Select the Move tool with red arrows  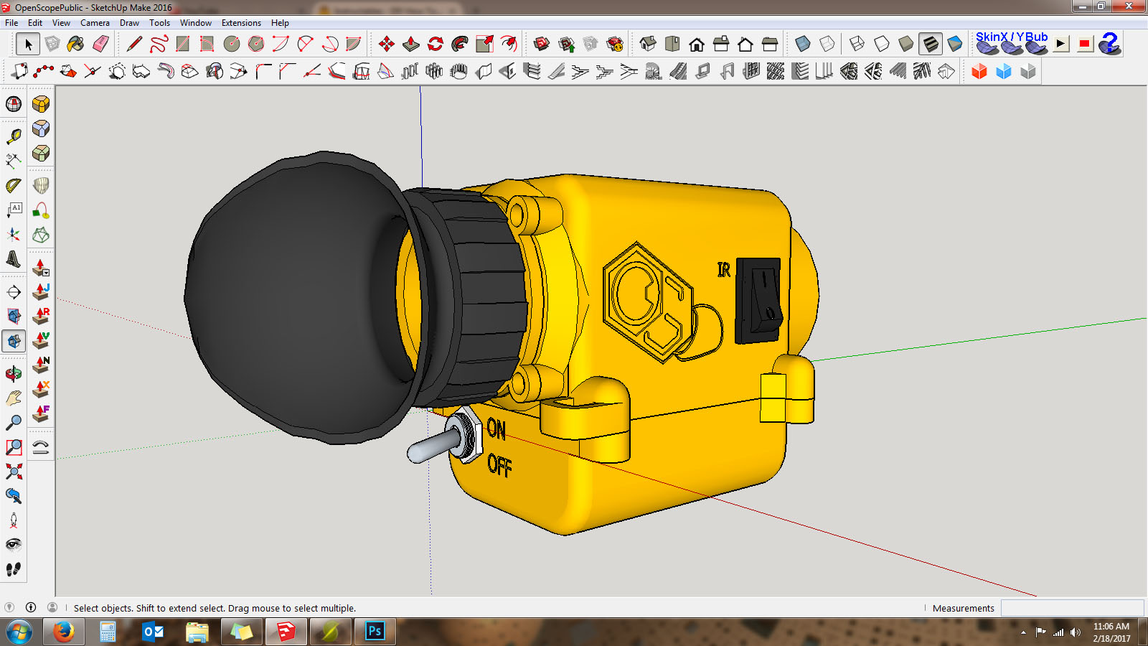click(x=387, y=45)
